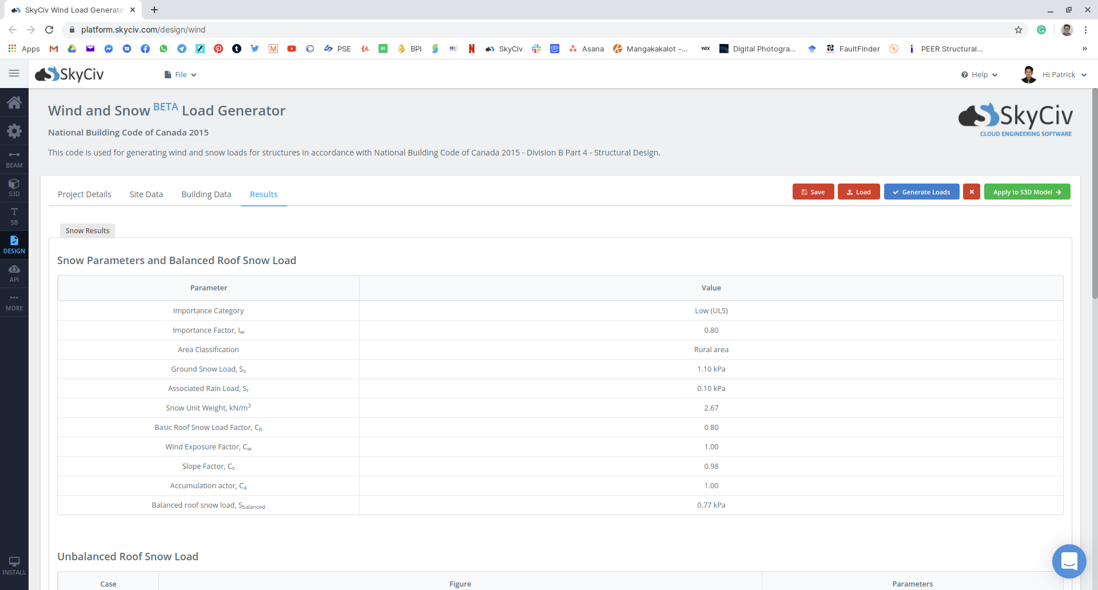Click the Wind Exposure Factor row label

click(208, 447)
